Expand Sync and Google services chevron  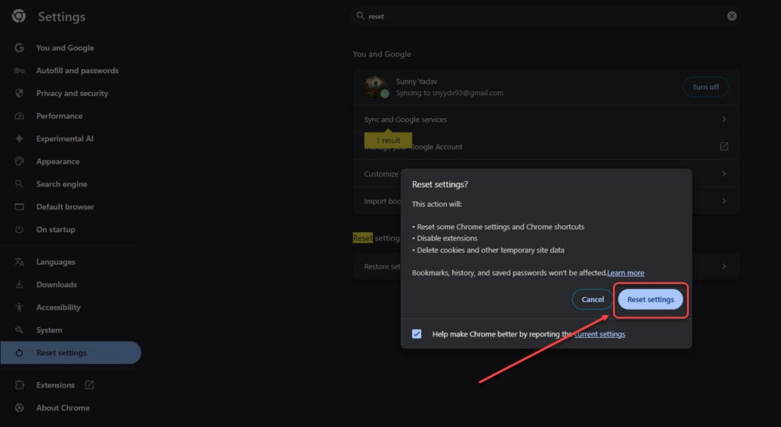724,119
